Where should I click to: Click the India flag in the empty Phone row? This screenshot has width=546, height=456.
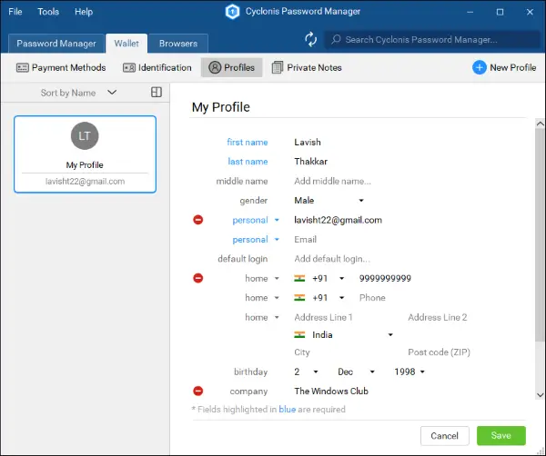pyautogui.click(x=299, y=298)
